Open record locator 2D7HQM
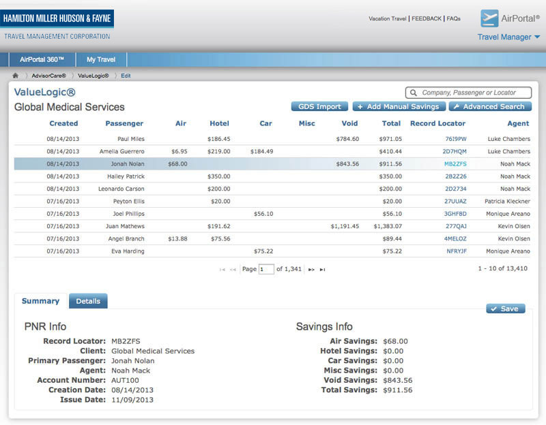The height and width of the screenshot is (425, 546). [455, 151]
